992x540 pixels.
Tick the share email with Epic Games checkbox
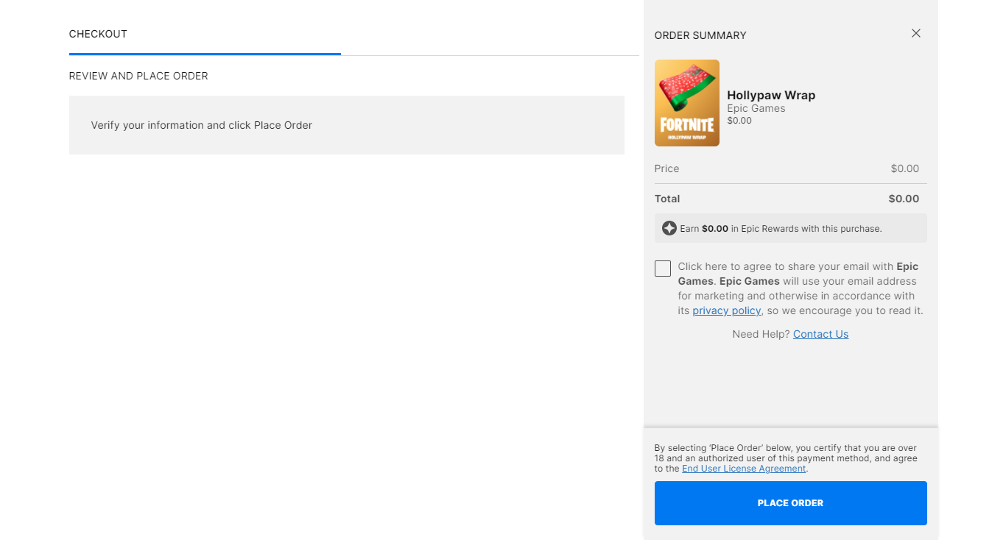tap(663, 269)
